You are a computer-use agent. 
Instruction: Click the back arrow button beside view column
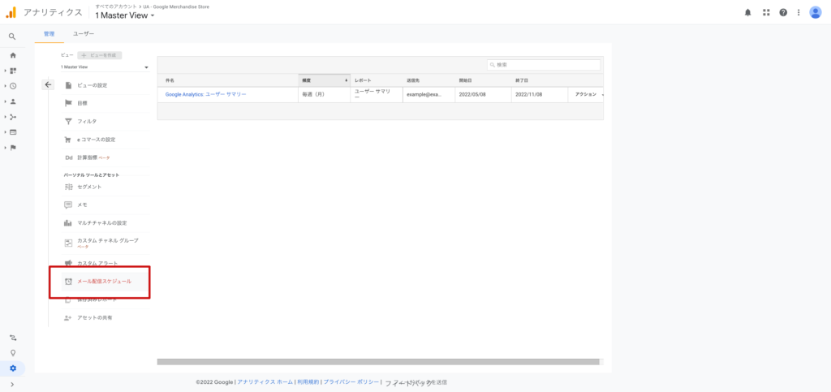click(48, 84)
